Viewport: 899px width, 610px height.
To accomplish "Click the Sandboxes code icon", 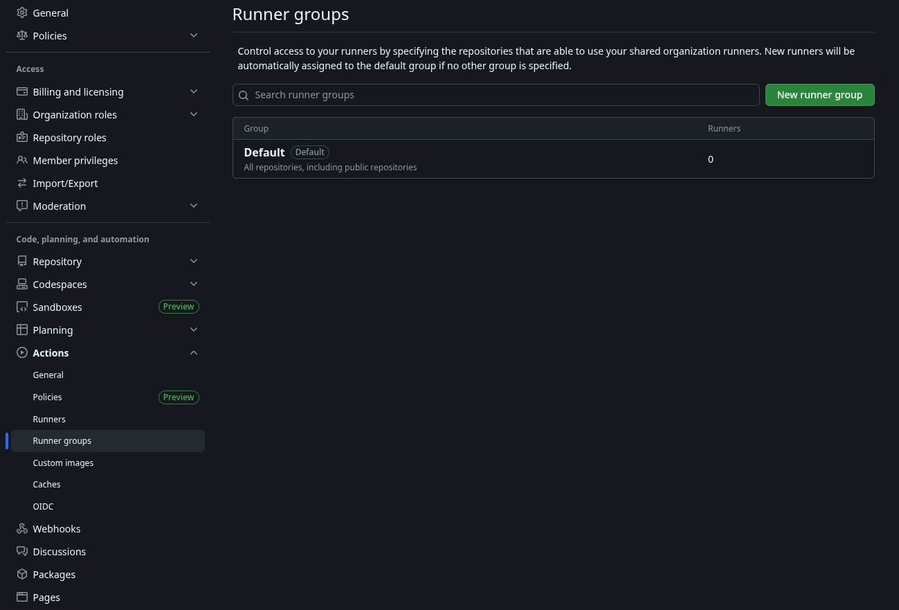I will click(22, 307).
